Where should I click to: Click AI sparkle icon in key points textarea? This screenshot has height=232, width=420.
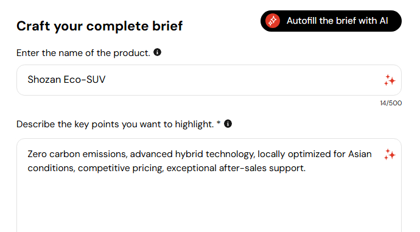point(390,155)
